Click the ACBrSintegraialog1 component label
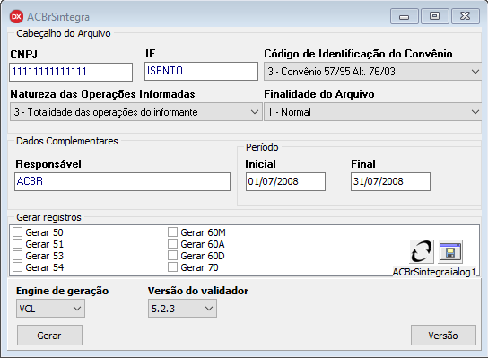The image size is (488, 358). 434,272
